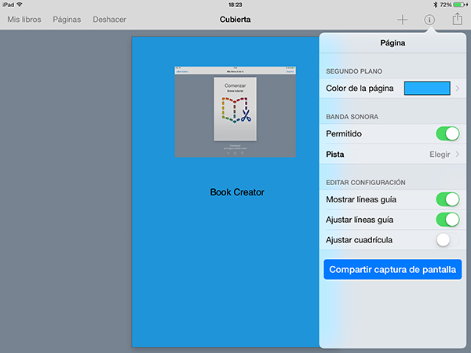Open the Páginas overview
Screen dimensions: 471x353
(x=67, y=20)
